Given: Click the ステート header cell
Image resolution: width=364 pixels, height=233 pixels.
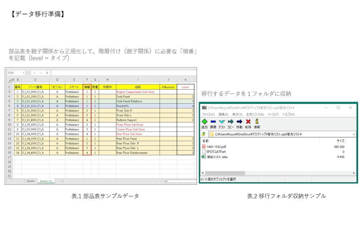Looking at the screenshot, I should pyautogui.click(x=74, y=87).
